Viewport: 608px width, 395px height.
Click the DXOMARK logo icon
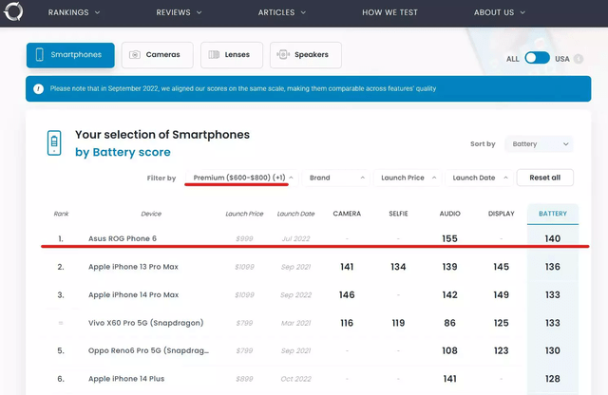pyautogui.click(x=13, y=11)
